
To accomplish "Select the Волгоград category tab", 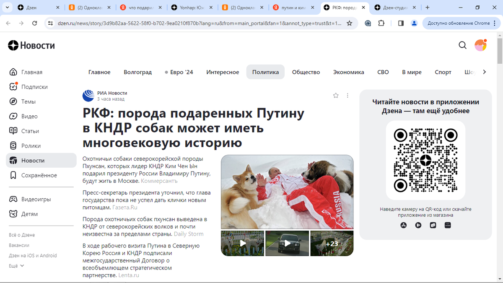I will [137, 72].
